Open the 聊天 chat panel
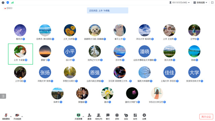Screen dimensions: 215x121 (108, 117)
